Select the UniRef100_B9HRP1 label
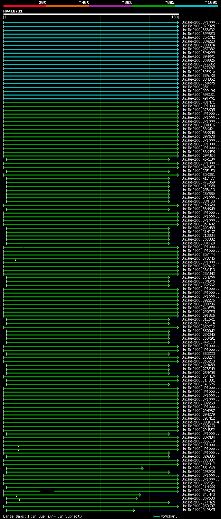Screen dimensions: 221x519 pyautogui.click(x=198, y=56)
